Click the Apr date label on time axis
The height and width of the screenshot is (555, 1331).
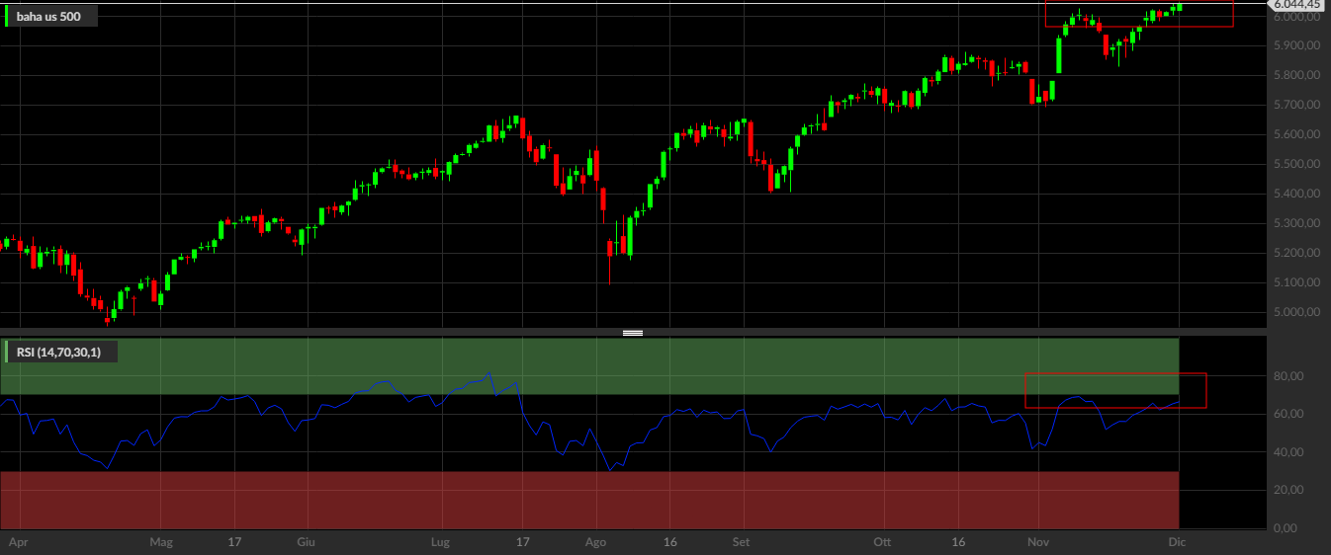tap(17, 542)
